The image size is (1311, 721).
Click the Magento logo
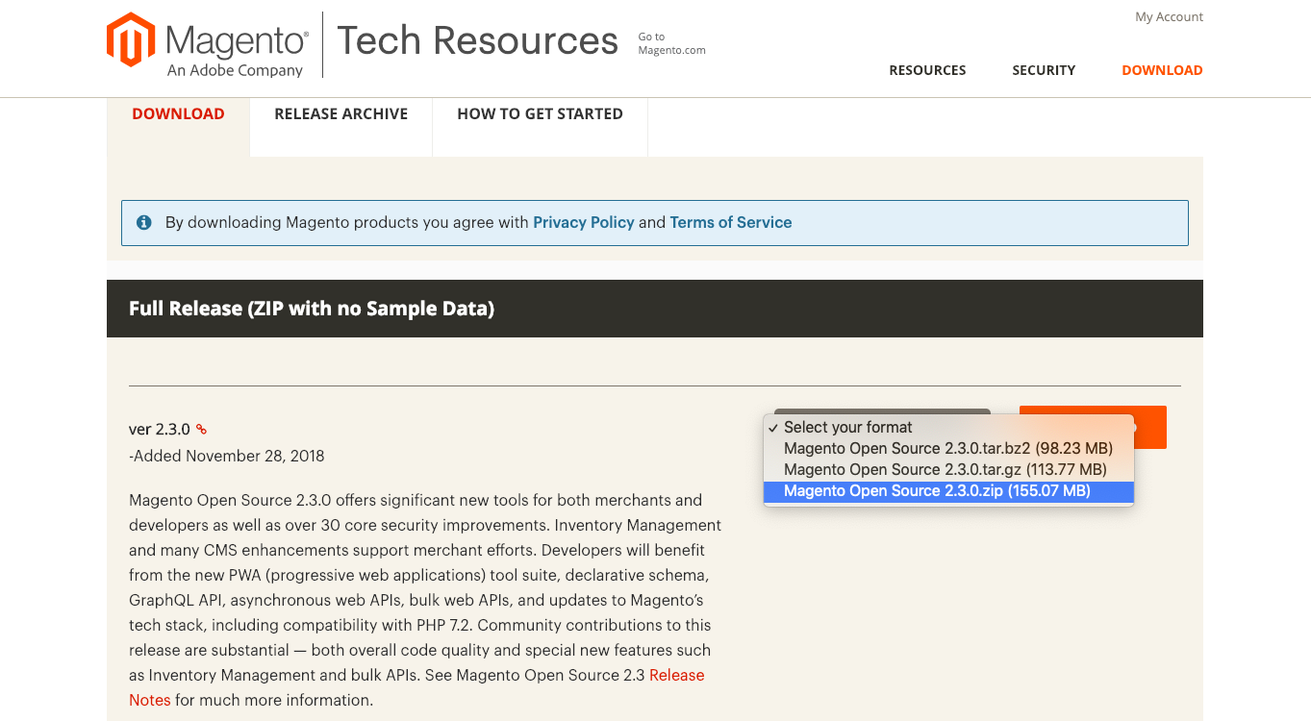(207, 45)
